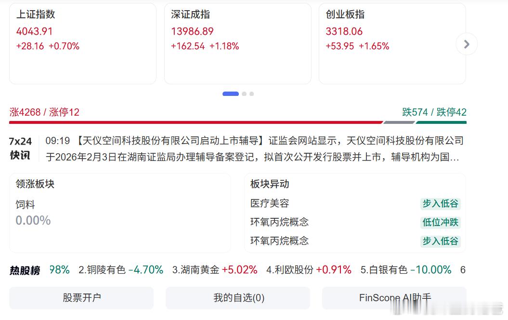Click the 股票开户 account opening button
508x320 pixels.
tap(80, 298)
